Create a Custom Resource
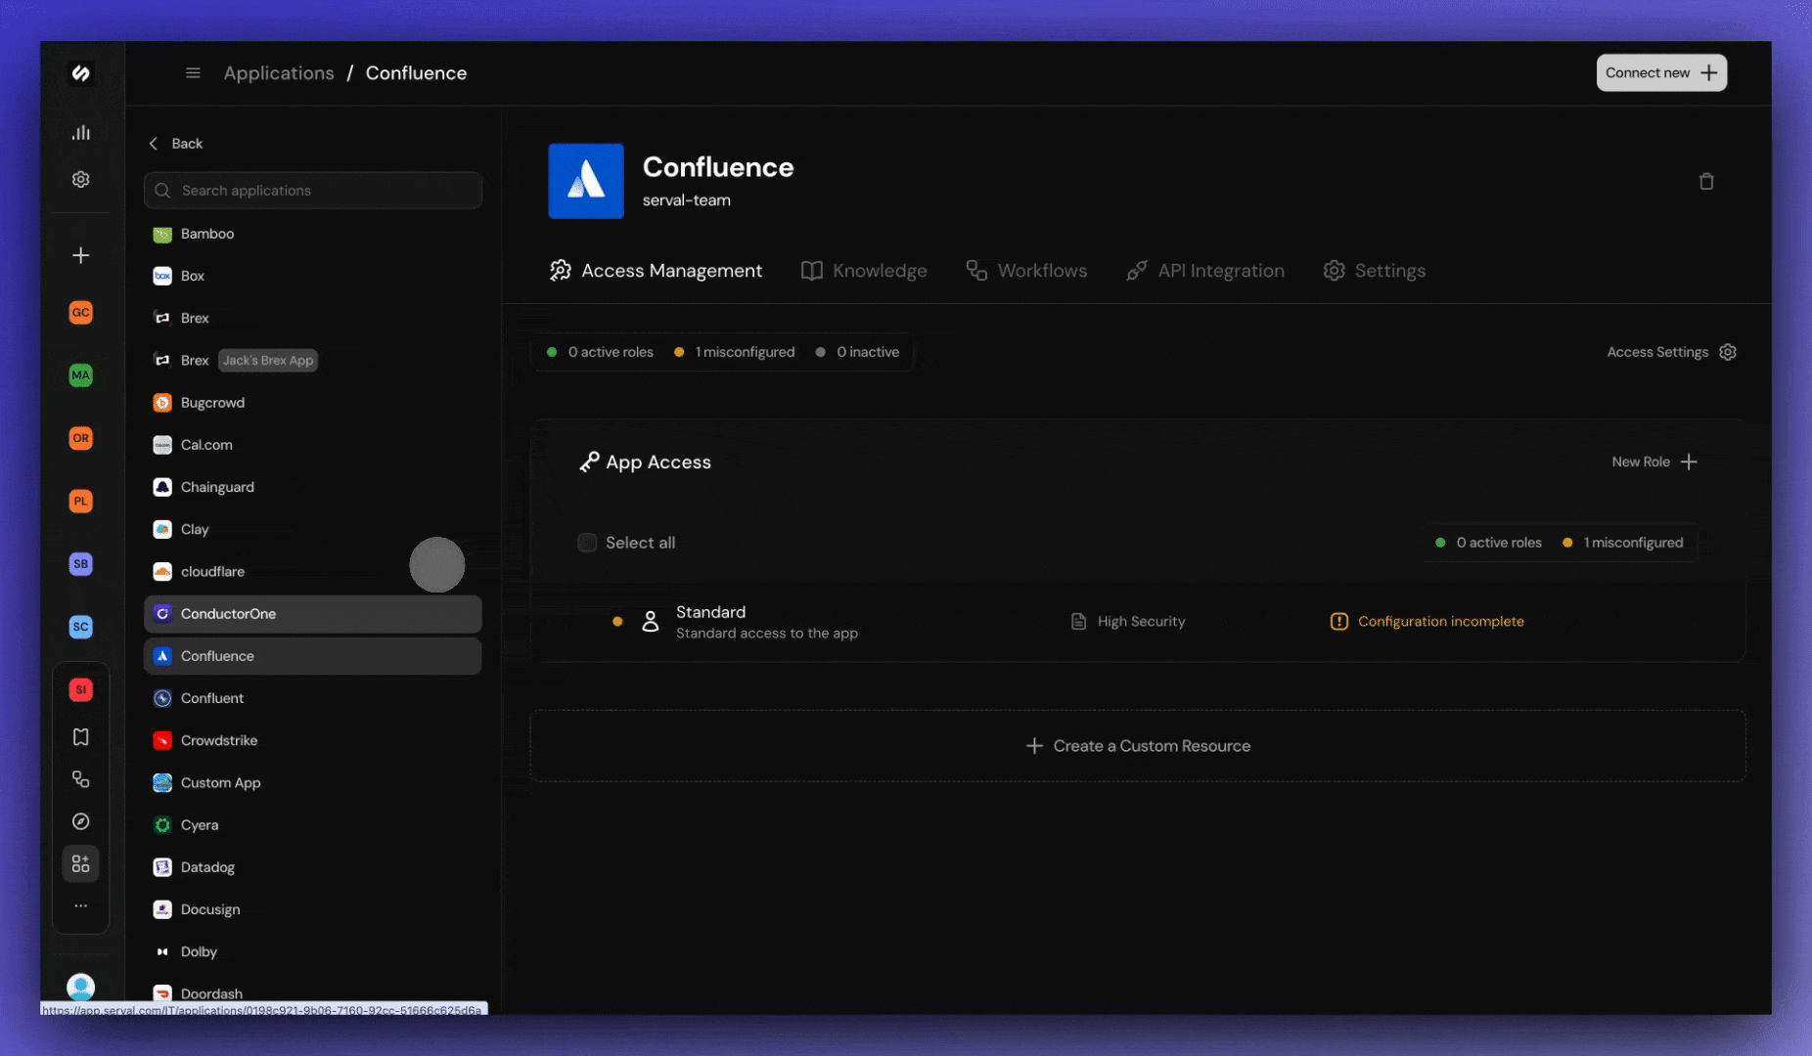 [1138, 745]
